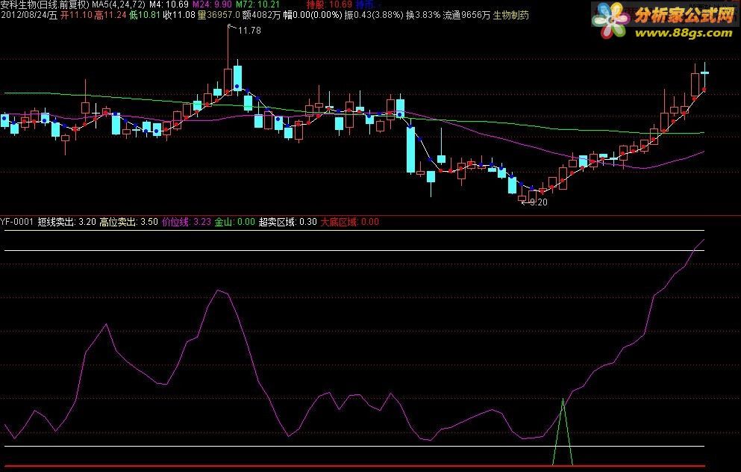Click the closing price 收11.08

tap(178, 15)
